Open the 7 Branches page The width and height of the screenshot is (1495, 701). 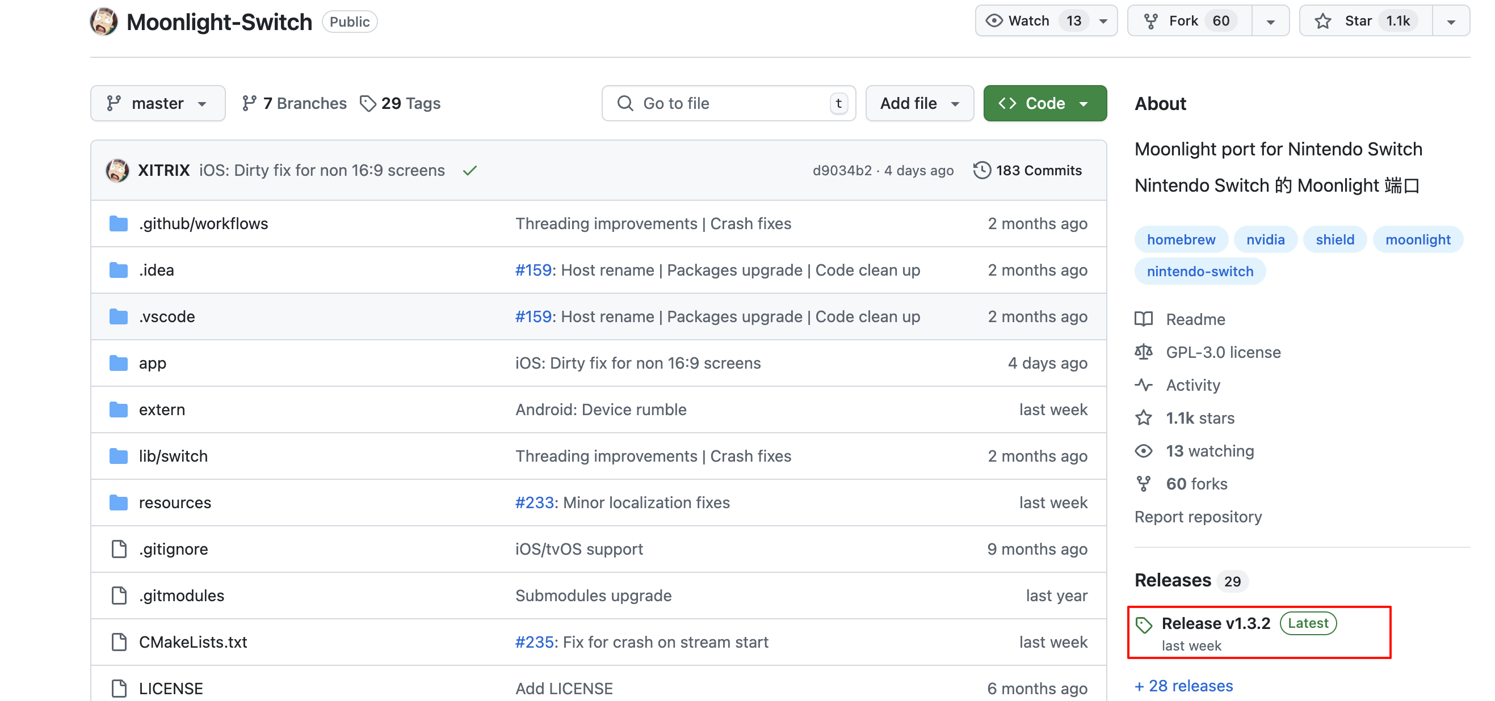coord(294,103)
